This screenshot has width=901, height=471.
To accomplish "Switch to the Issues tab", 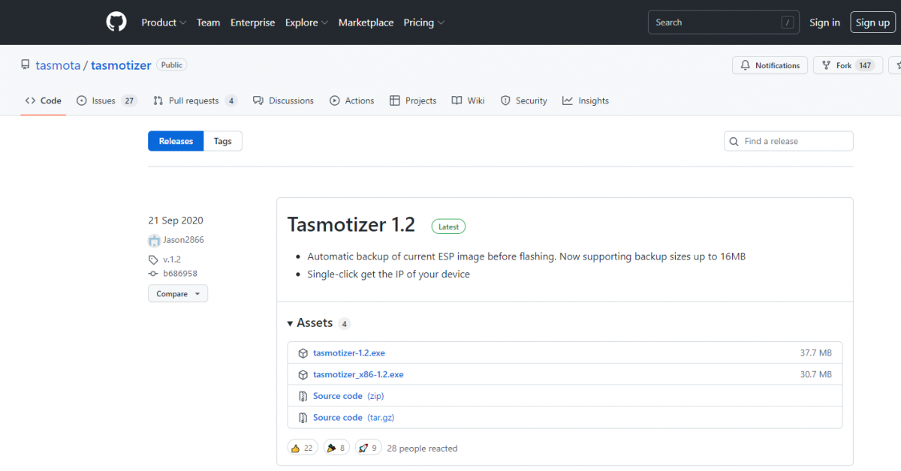I will [x=107, y=100].
